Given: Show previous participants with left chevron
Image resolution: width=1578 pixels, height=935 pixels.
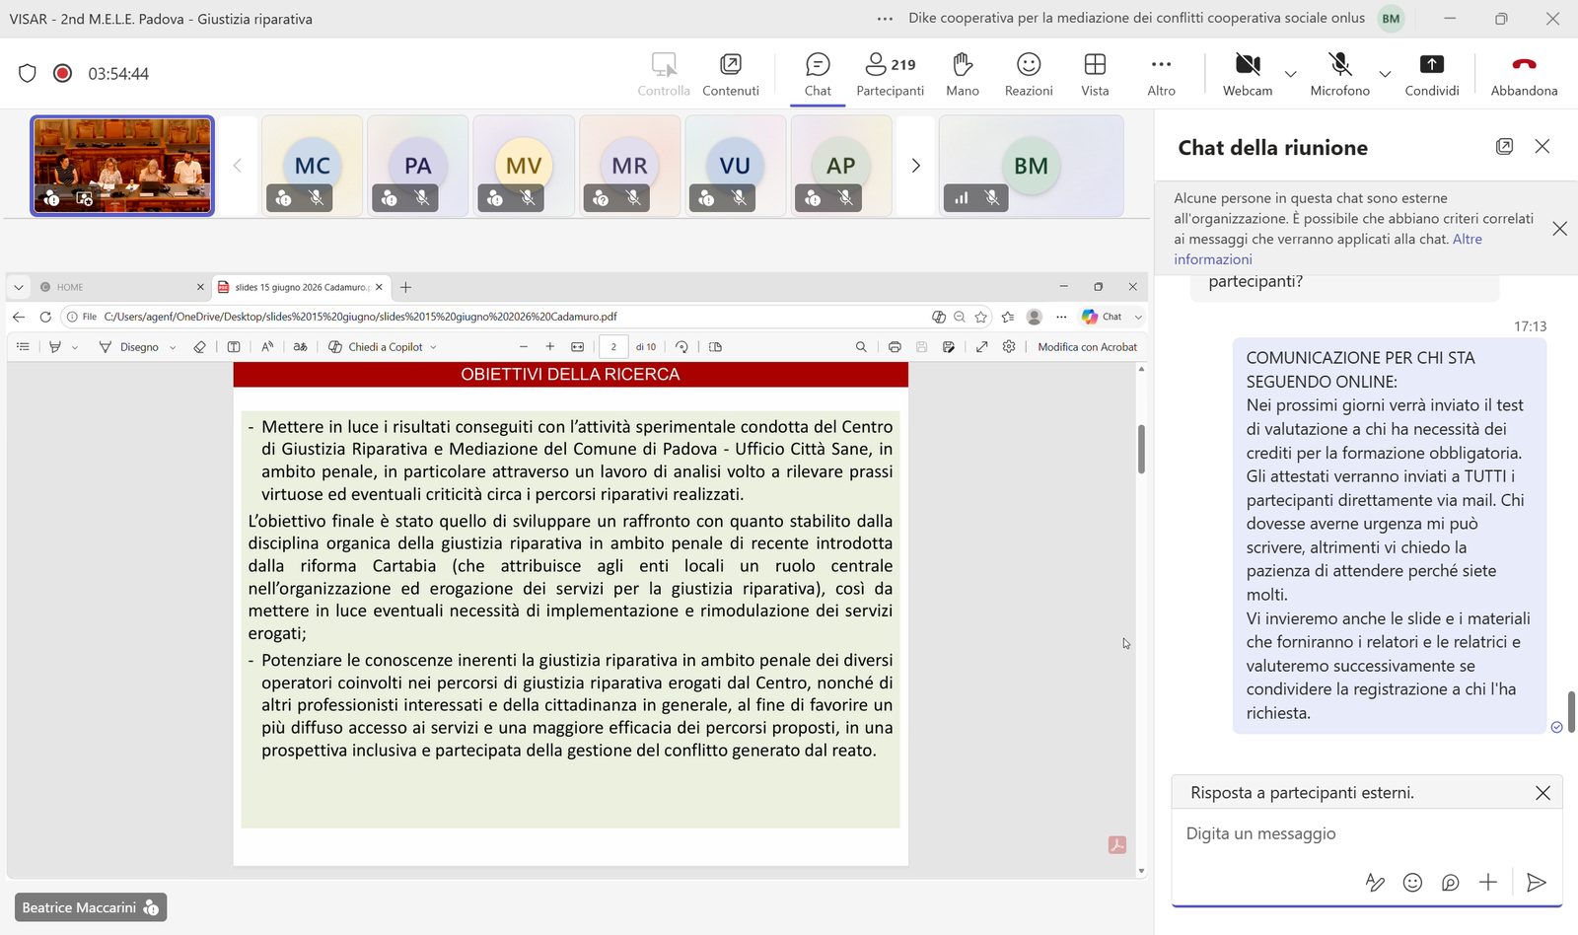Looking at the screenshot, I should tap(237, 166).
